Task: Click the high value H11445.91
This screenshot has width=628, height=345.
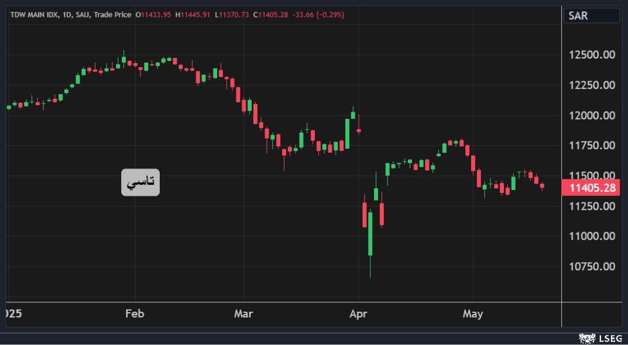Action: tap(194, 15)
